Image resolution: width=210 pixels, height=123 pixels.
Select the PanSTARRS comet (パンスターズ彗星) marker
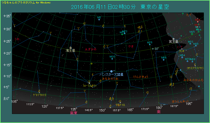tap(111, 71)
